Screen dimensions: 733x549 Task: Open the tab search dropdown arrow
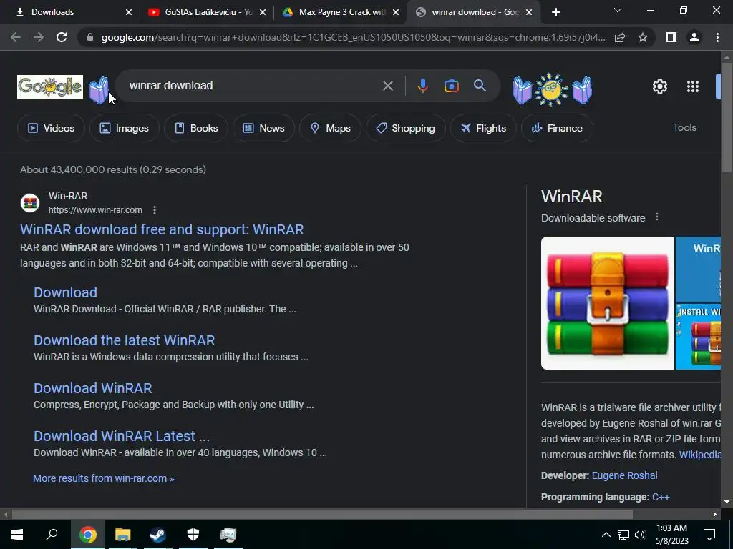618,10
